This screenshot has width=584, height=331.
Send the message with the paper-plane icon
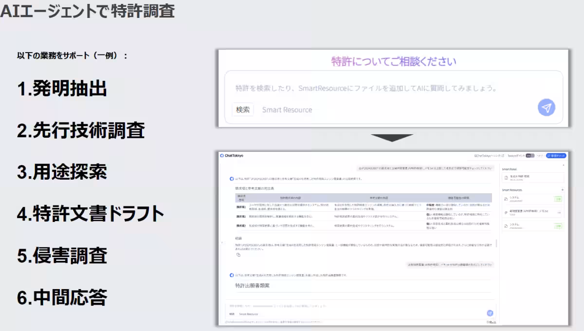pos(546,108)
